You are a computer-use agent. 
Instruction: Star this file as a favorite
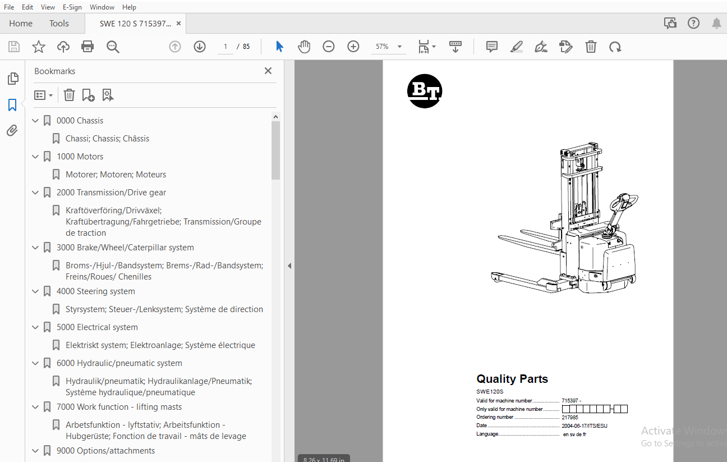pos(39,47)
